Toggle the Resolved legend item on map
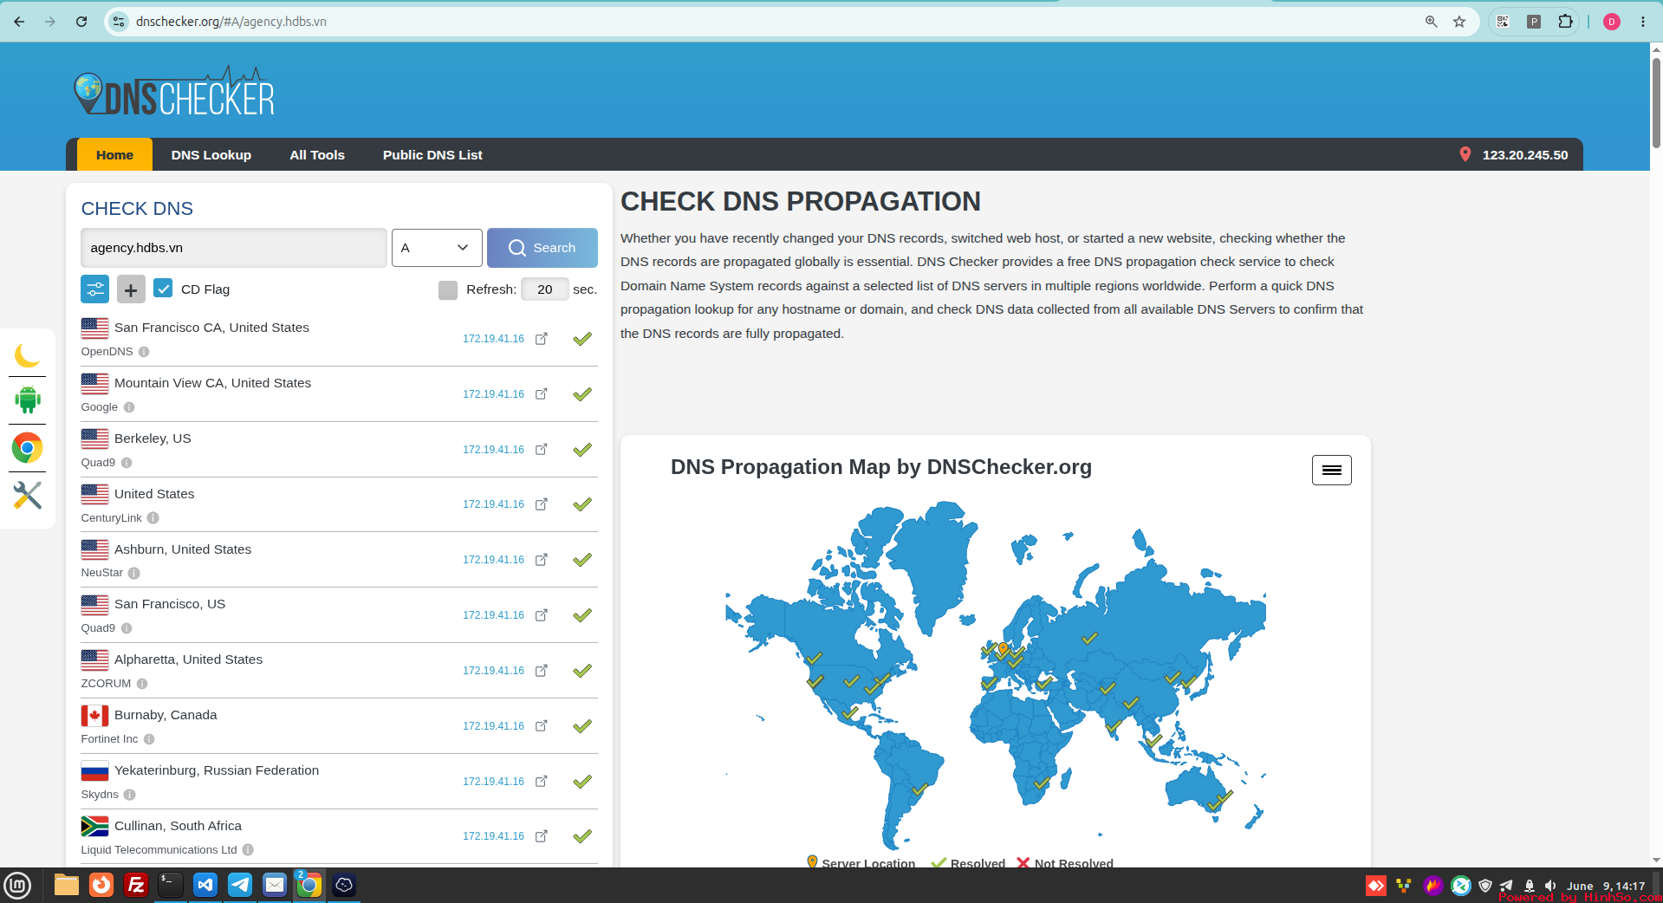This screenshot has width=1663, height=903. tap(968, 863)
